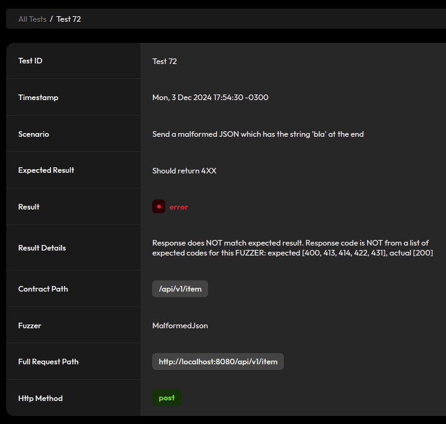Open the All Tests breadcrumb link

pos(32,19)
